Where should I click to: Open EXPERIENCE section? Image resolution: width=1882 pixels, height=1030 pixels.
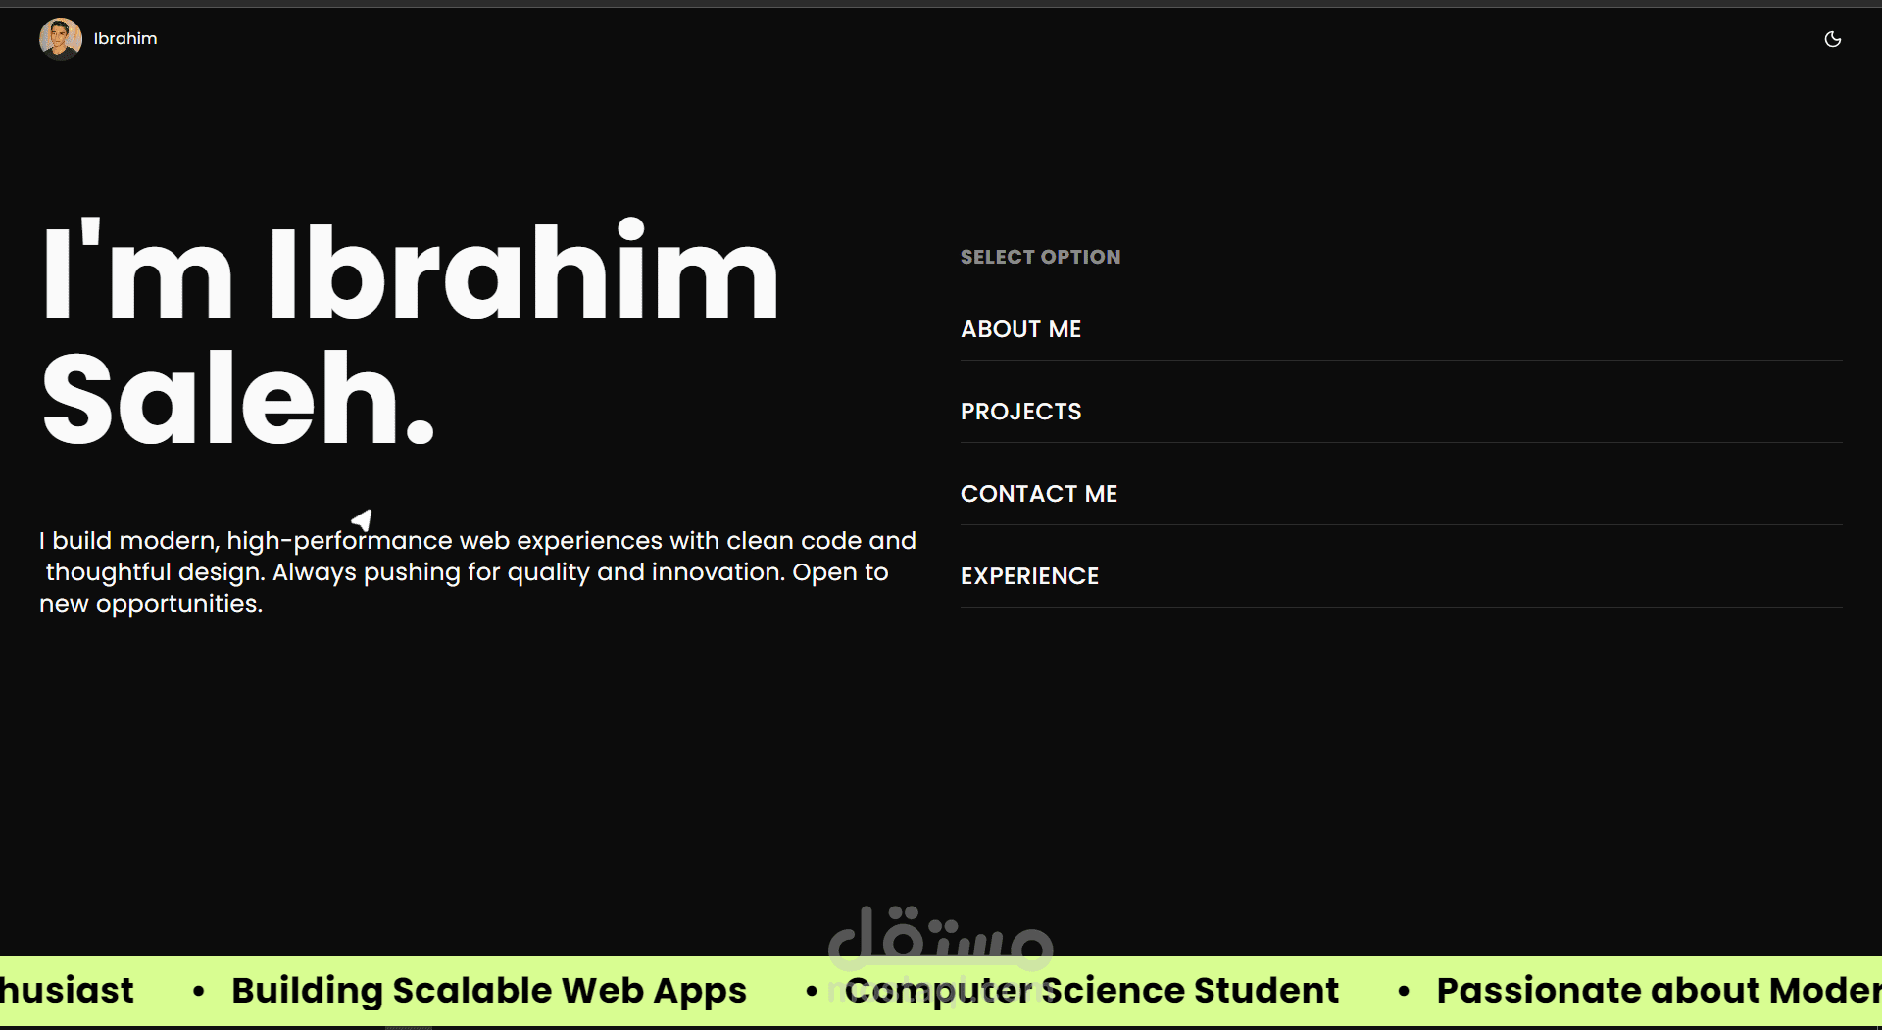[1029, 576]
